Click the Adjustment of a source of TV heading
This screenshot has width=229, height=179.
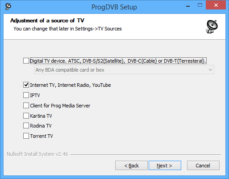click(x=47, y=21)
